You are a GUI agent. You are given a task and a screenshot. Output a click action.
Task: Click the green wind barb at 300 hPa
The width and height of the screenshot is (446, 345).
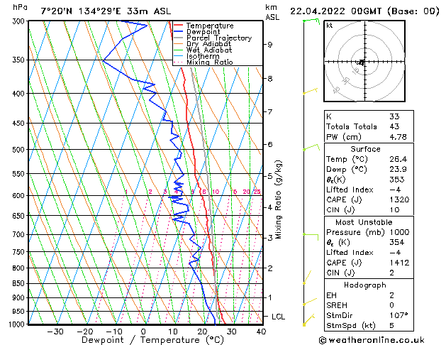click(311, 21)
